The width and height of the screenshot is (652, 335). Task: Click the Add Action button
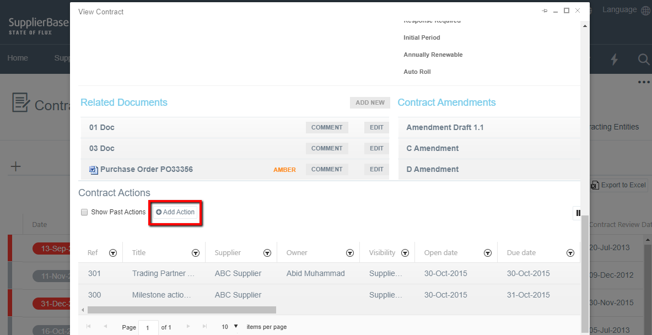pos(175,212)
